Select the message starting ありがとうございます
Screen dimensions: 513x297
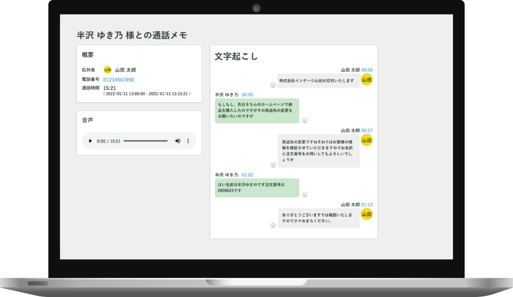tap(319, 218)
